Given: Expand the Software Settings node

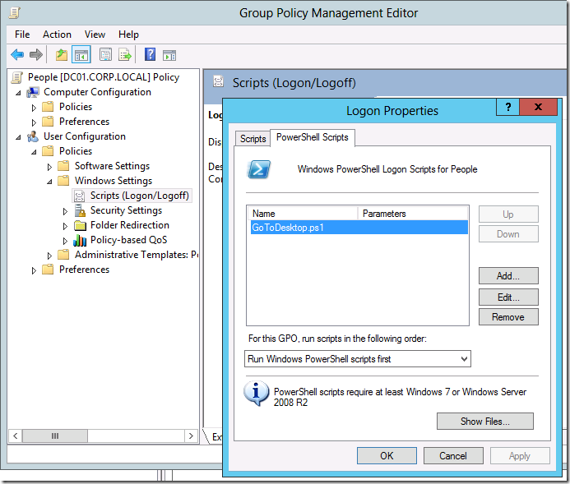Looking at the screenshot, I should [50, 166].
